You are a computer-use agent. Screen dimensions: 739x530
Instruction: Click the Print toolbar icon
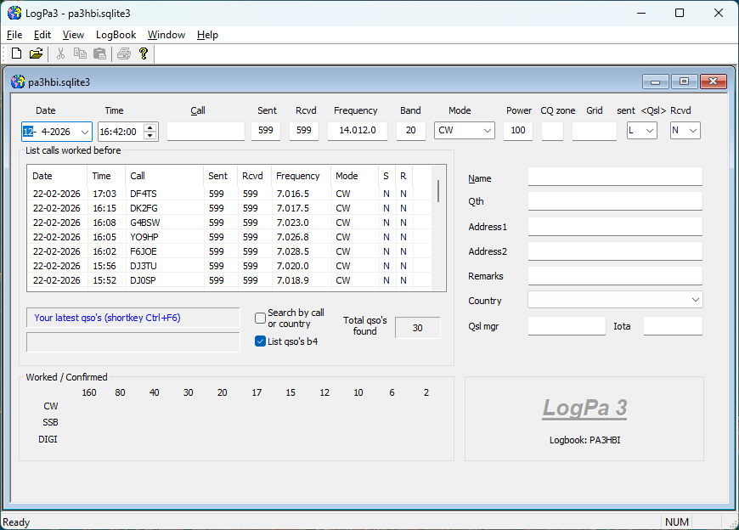point(124,54)
